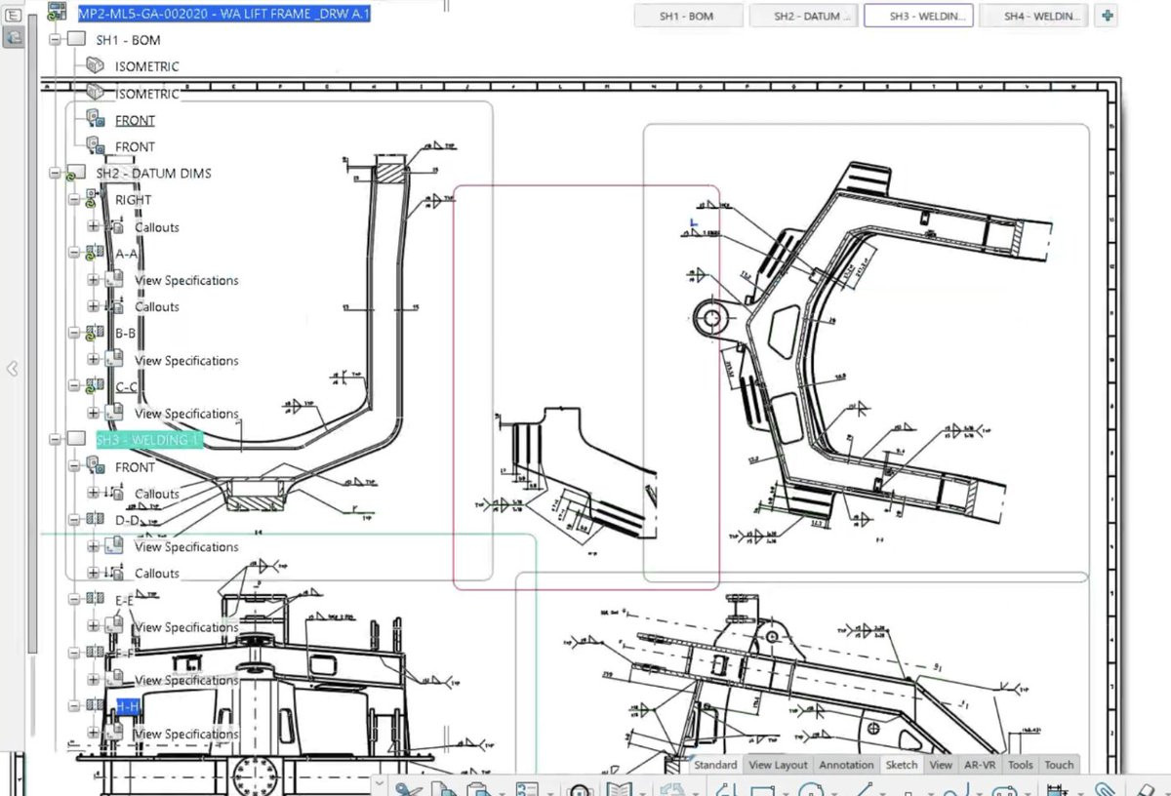
Task: Click the B-B section view icon
Action: point(96,333)
